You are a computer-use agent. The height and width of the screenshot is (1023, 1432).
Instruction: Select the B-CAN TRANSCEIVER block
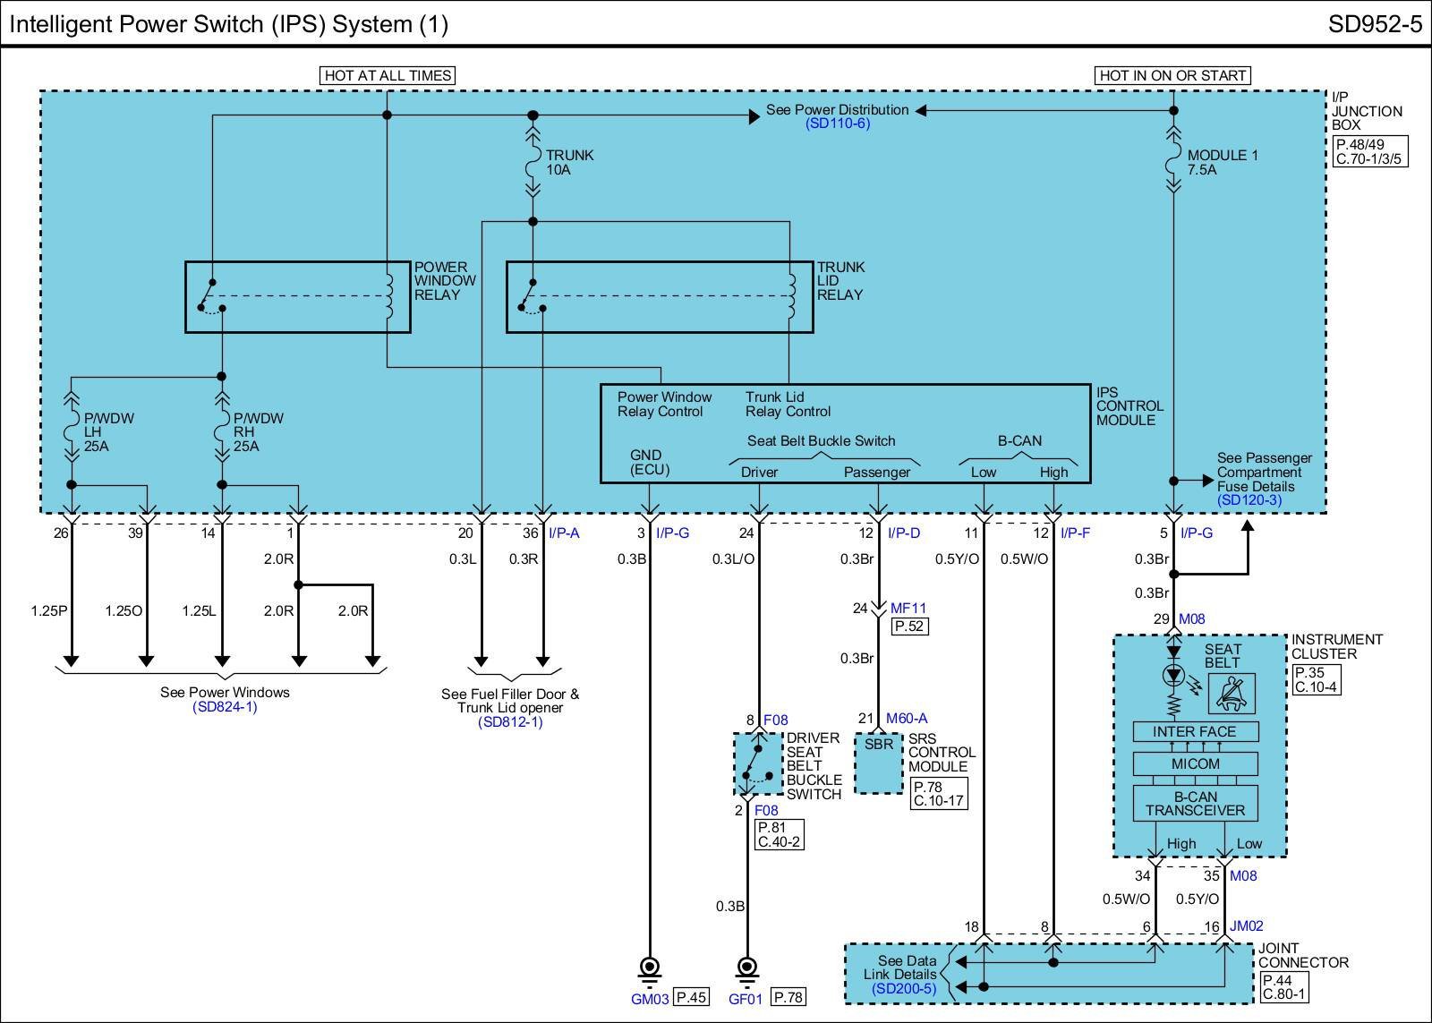tap(1195, 804)
